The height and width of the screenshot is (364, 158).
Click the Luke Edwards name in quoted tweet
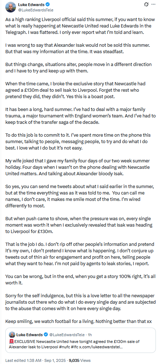coord(29,334)
